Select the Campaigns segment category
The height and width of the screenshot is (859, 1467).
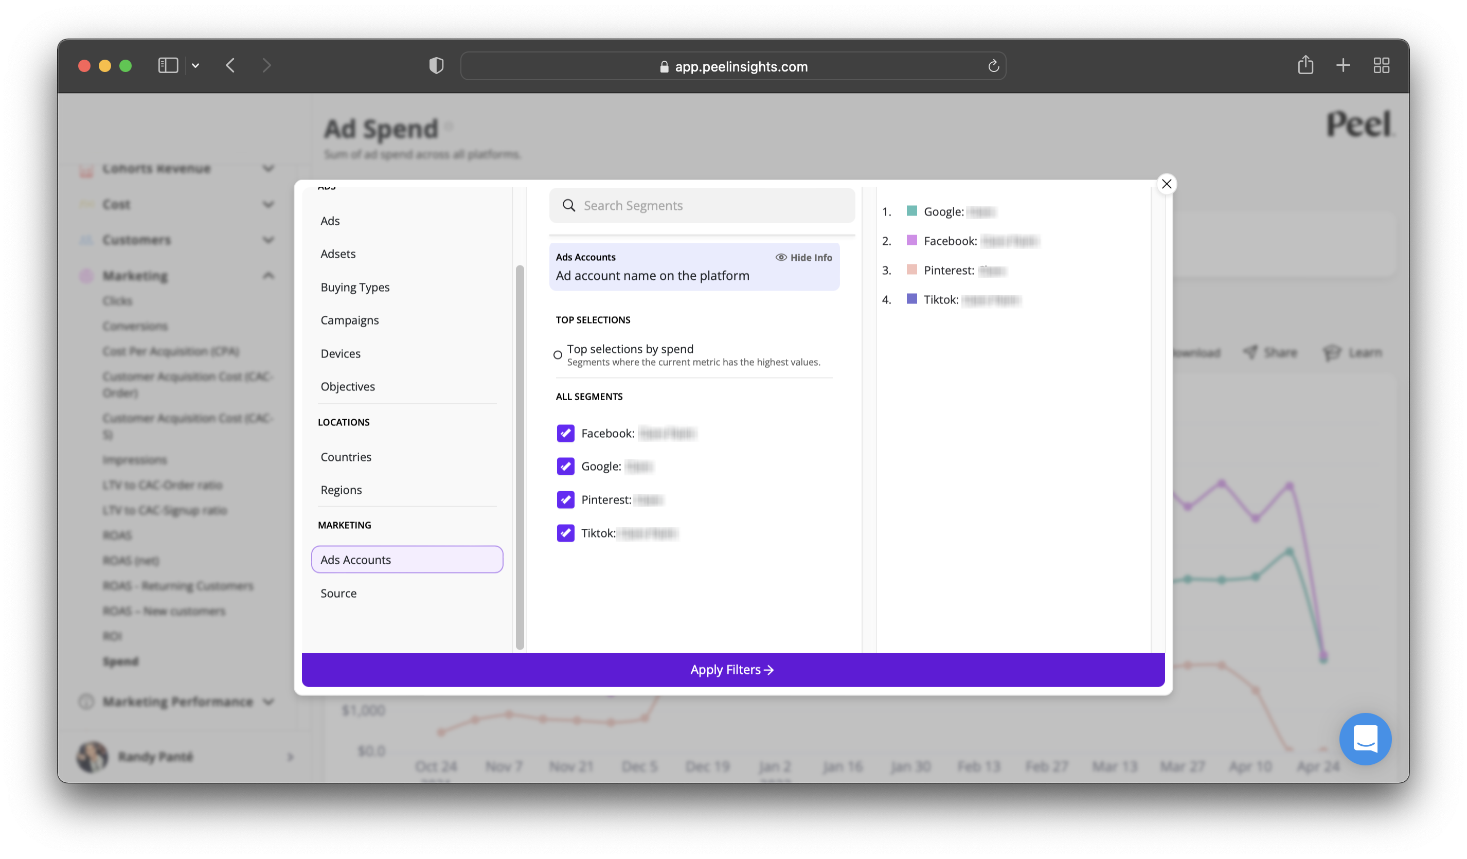(349, 320)
